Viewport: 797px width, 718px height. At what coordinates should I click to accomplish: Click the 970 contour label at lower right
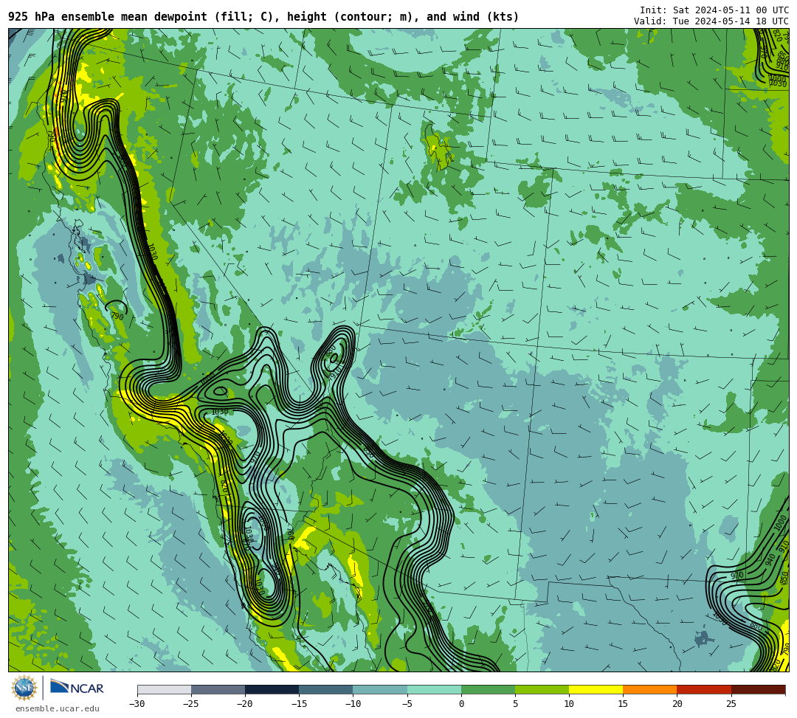[x=737, y=576]
